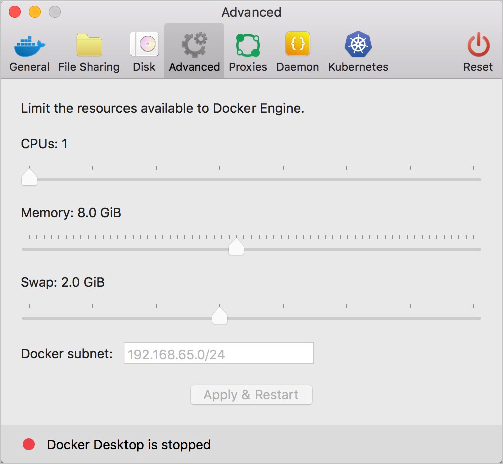Minimize the window with yellow button
This screenshot has height=464, width=503.
35,12
